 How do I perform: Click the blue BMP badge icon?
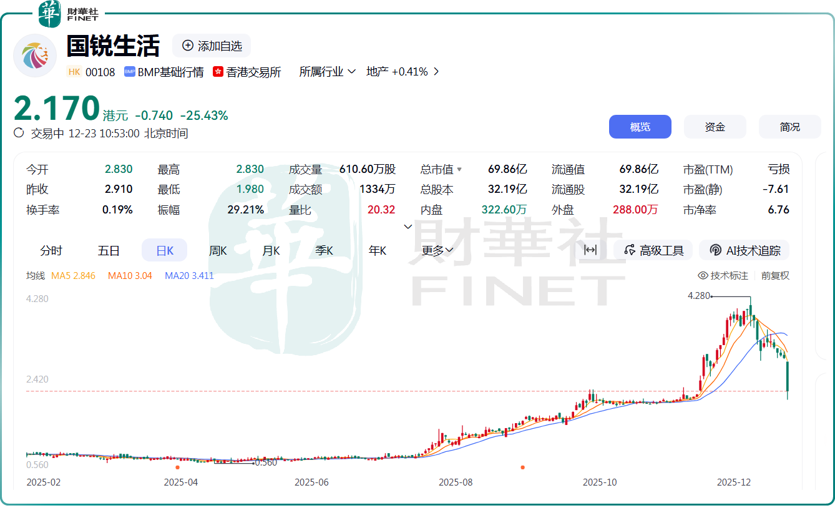pyautogui.click(x=130, y=72)
